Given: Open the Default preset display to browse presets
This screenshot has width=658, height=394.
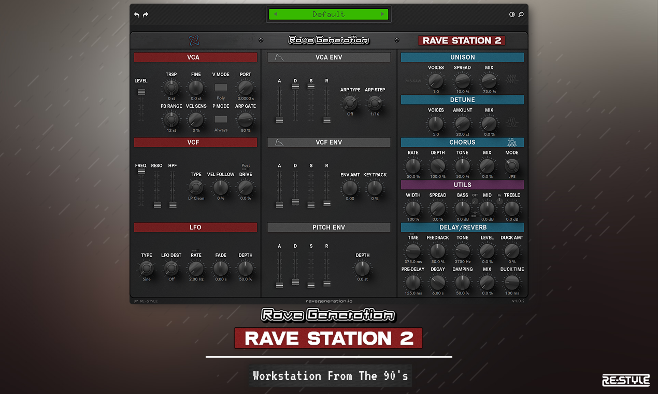Looking at the screenshot, I should pos(328,14).
